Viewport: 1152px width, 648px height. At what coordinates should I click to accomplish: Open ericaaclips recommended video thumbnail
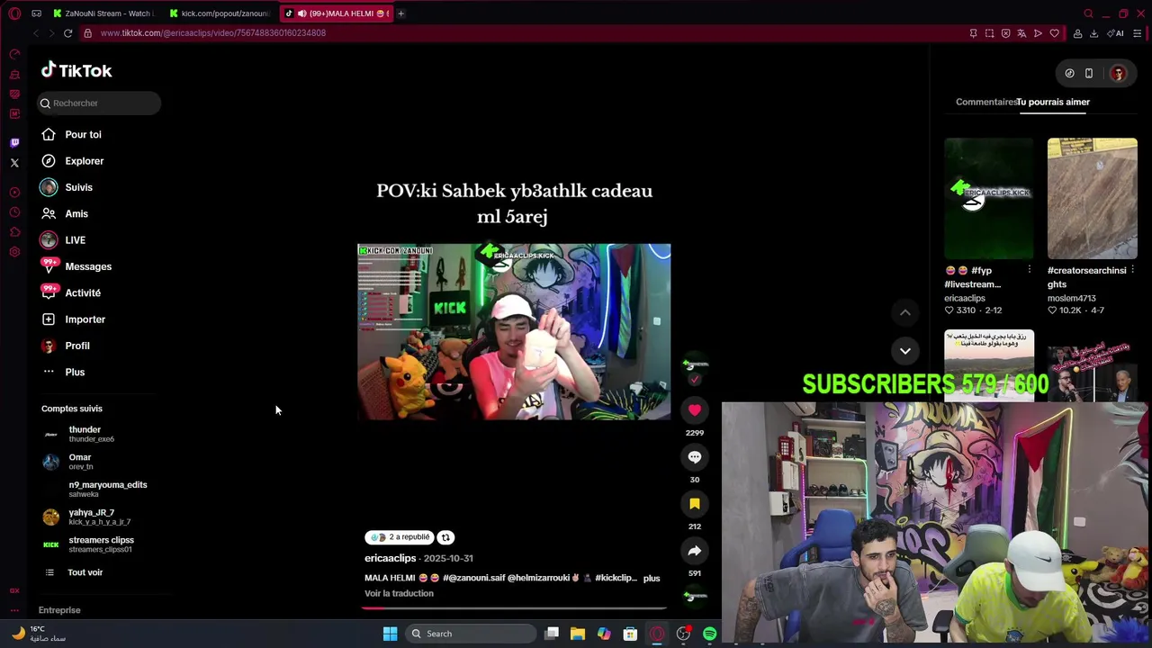[989, 198]
